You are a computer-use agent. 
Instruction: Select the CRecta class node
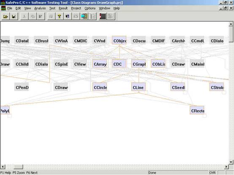pyautogui.click(x=197, y=110)
